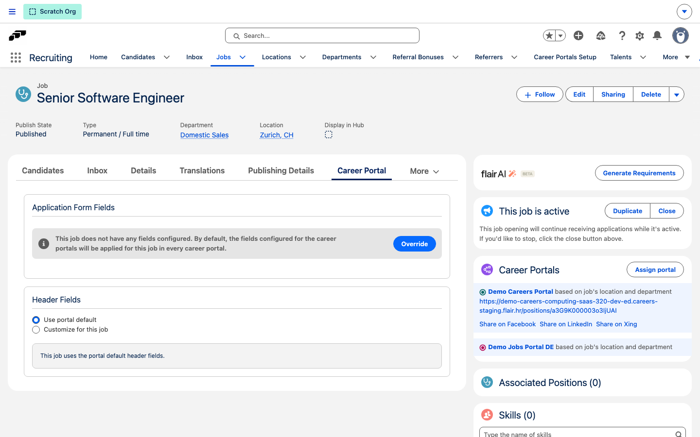The height and width of the screenshot is (437, 700).
Task: Go to Home in the navigation bar
Action: coord(99,57)
